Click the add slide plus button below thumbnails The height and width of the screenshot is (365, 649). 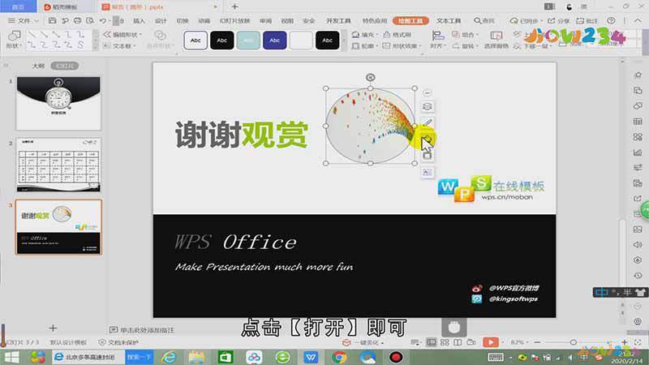tap(53, 328)
